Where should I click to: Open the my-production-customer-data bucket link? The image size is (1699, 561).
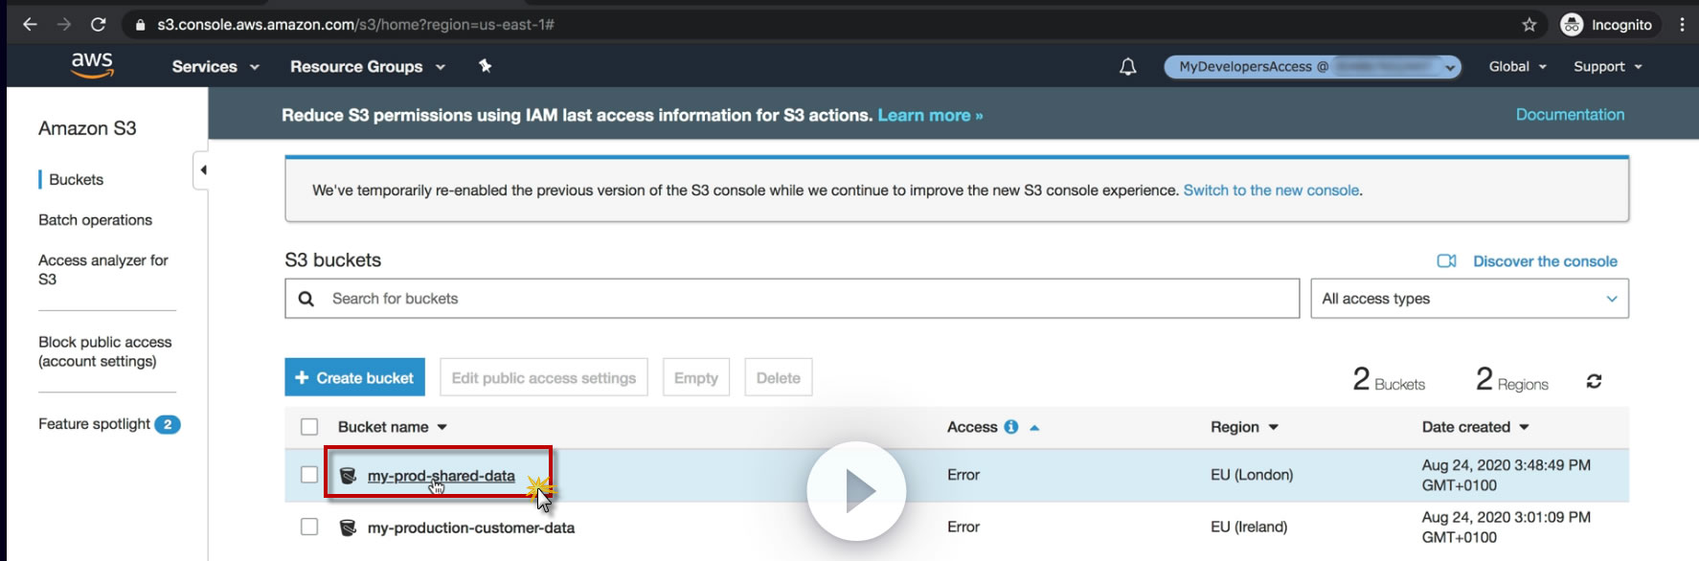coord(471,527)
